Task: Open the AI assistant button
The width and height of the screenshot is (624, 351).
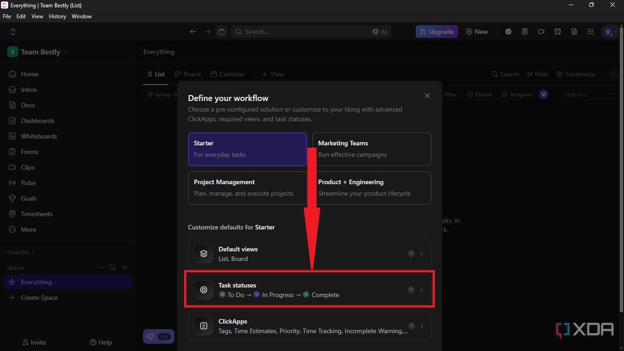Action: [379, 32]
